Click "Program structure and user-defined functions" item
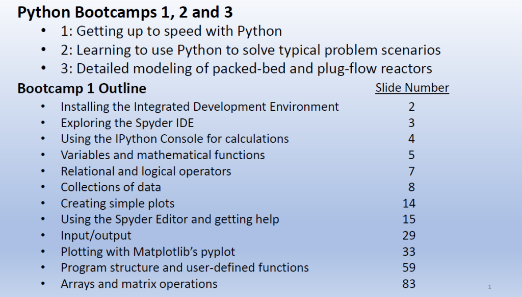Image resolution: width=522 pixels, height=297 pixels. (185, 267)
